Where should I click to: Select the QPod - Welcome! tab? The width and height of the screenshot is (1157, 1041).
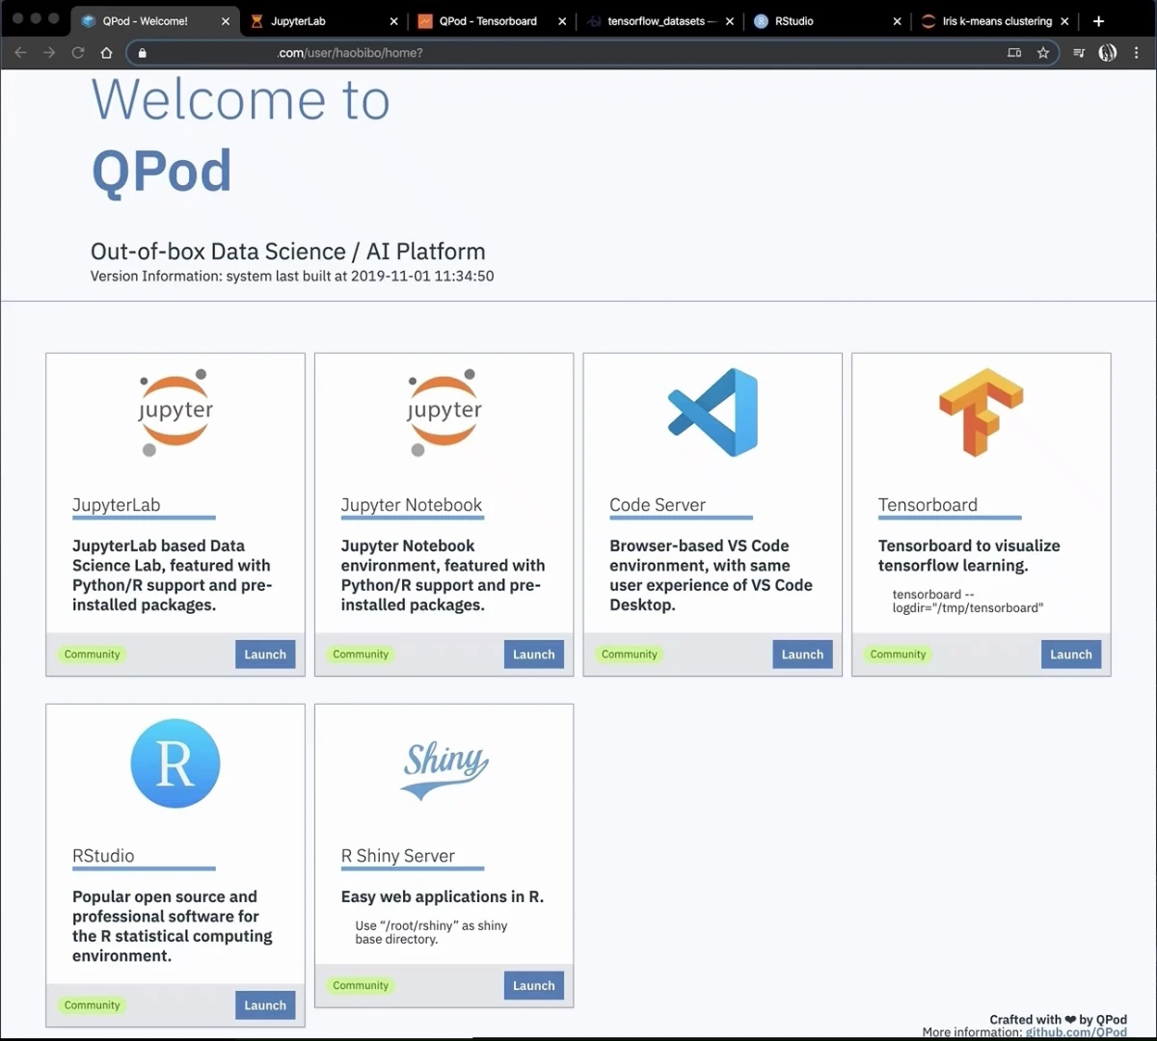coord(154,21)
